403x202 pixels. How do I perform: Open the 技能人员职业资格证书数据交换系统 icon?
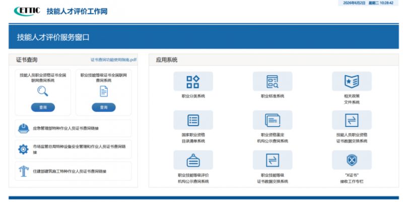tap(352, 120)
